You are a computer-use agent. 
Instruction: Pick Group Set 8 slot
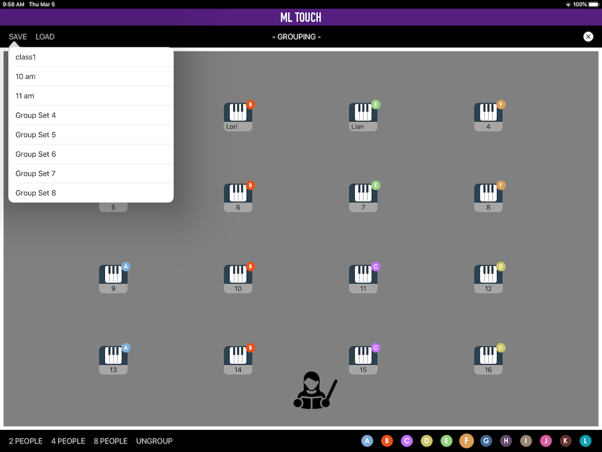click(91, 193)
